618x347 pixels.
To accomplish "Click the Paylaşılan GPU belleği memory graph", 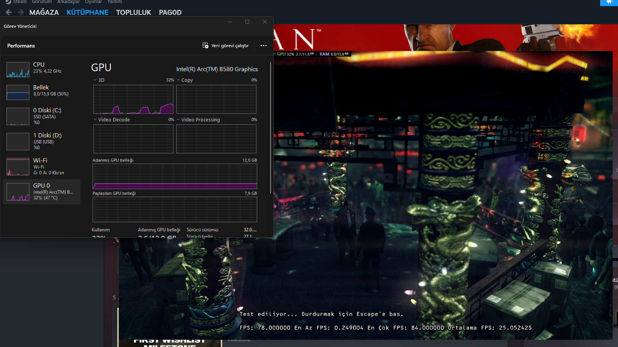I will tap(175, 209).
